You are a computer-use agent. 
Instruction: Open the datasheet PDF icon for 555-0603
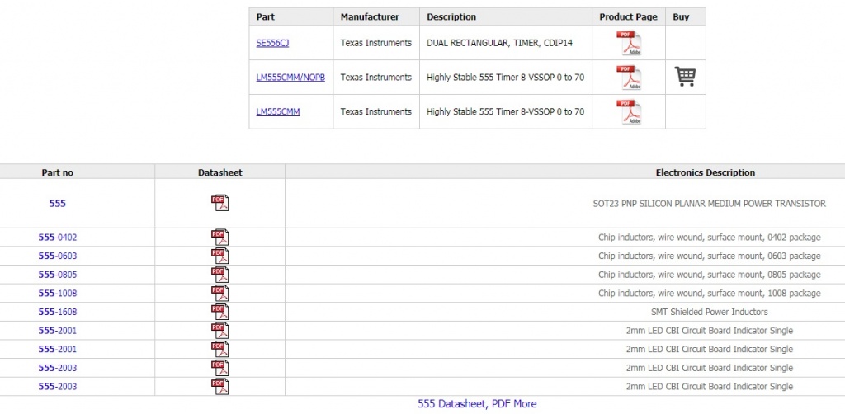(220, 256)
